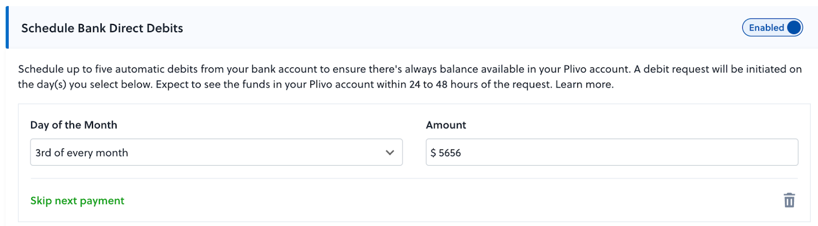The image size is (818, 226).
Task: Click the divider above Skip next payment
Action: coord(414,179)
